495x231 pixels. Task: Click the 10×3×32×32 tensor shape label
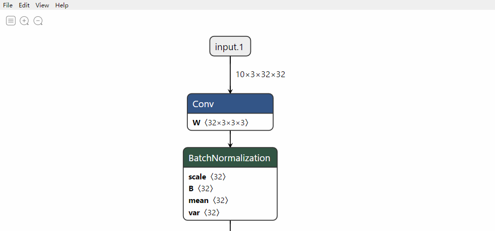[x=260, y=75]
